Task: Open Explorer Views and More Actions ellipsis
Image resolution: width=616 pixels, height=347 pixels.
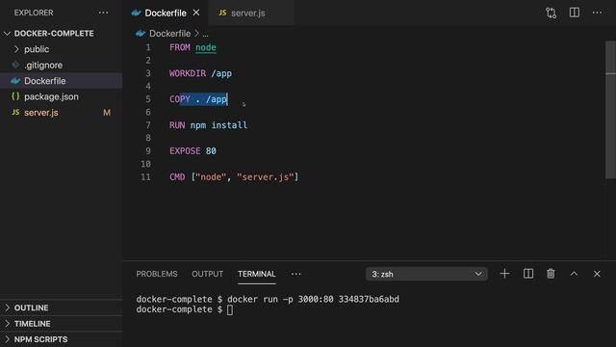Action: [x=103, y=13]
